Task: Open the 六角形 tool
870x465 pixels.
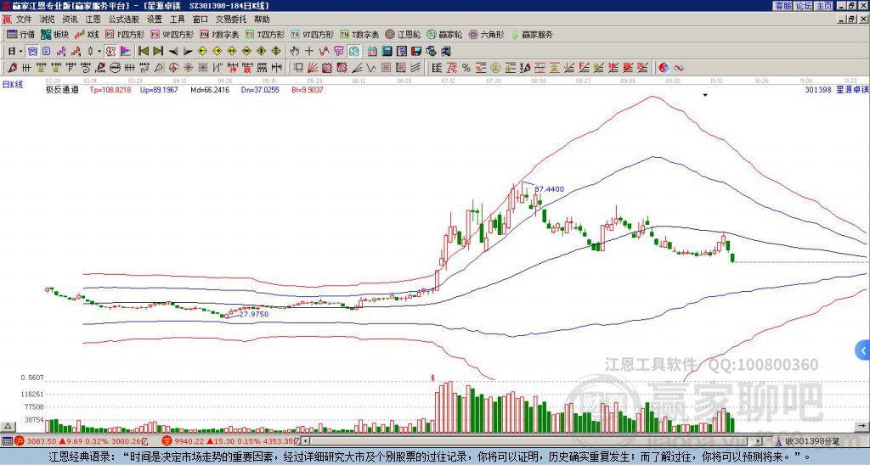Action: pyautogui.click(x=486, y=34)
